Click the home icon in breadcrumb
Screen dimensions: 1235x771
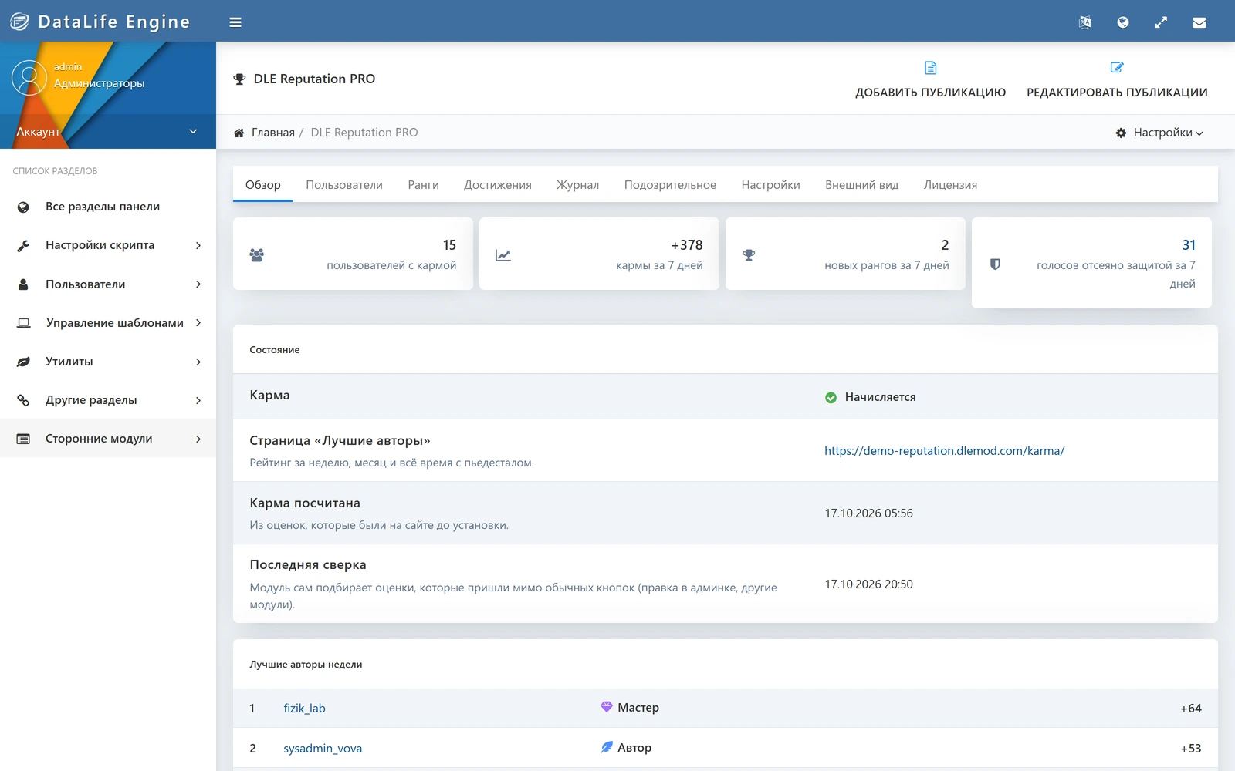(239, 133)
